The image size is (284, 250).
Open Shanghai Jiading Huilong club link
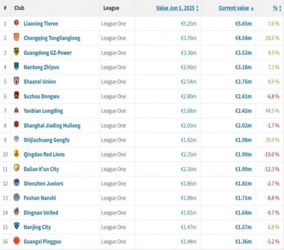coord(52,126)
